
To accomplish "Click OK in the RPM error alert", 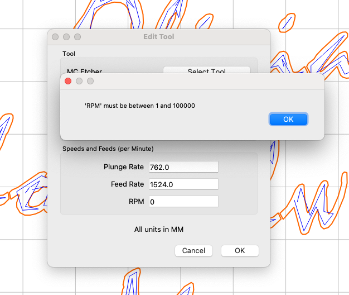I will click(x=288, y=119).
